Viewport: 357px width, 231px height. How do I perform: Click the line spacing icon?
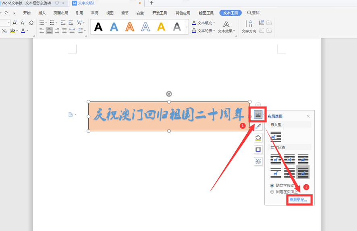(80, 31)
